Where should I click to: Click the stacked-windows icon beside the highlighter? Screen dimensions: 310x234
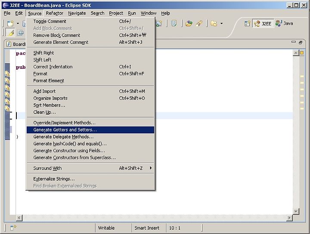(21, 33)
